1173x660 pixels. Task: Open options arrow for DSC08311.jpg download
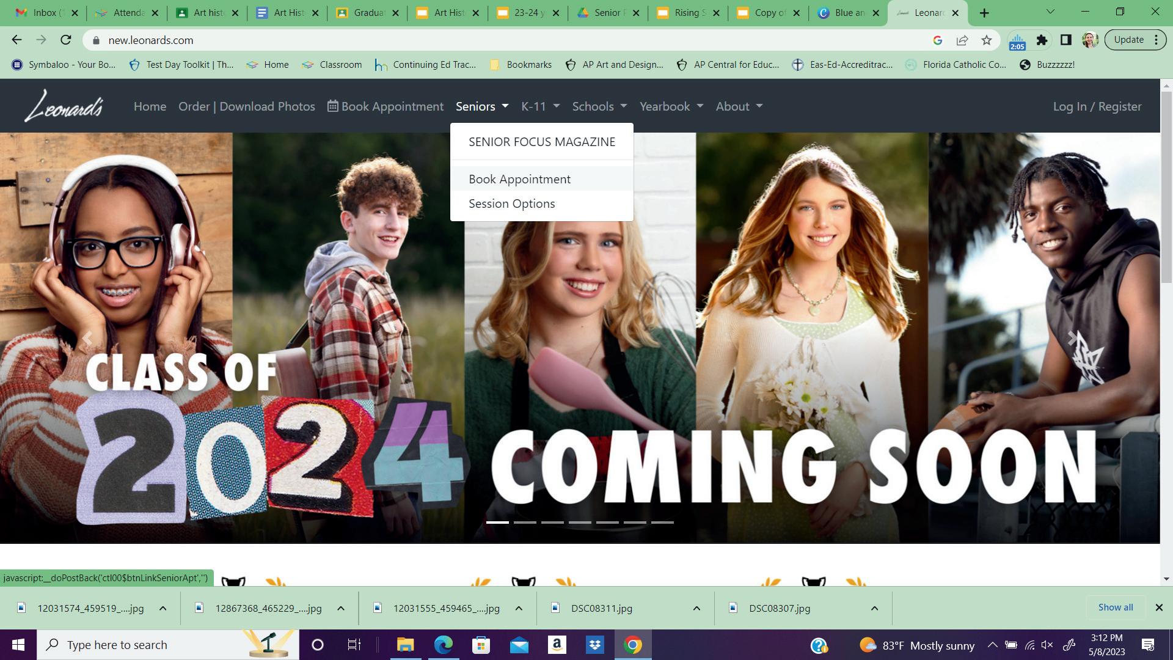coord(696,608)
